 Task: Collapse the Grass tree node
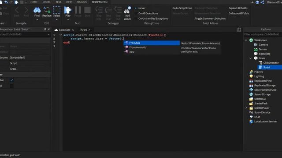tap(251, 58)
